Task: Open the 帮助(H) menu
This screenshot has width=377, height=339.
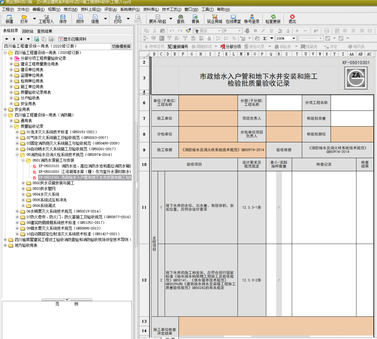Action: coord(223,9)
